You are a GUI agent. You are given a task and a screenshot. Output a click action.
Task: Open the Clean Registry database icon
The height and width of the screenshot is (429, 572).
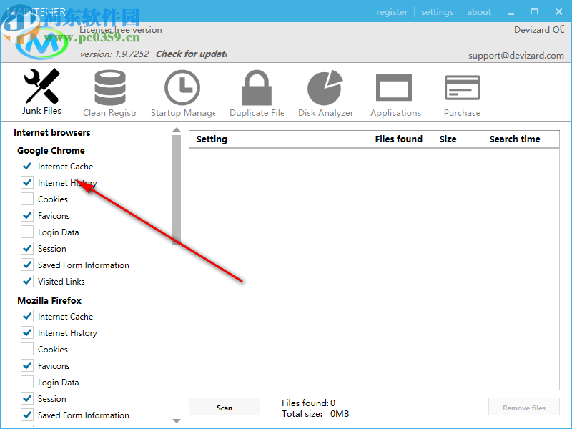coord(110,87)
